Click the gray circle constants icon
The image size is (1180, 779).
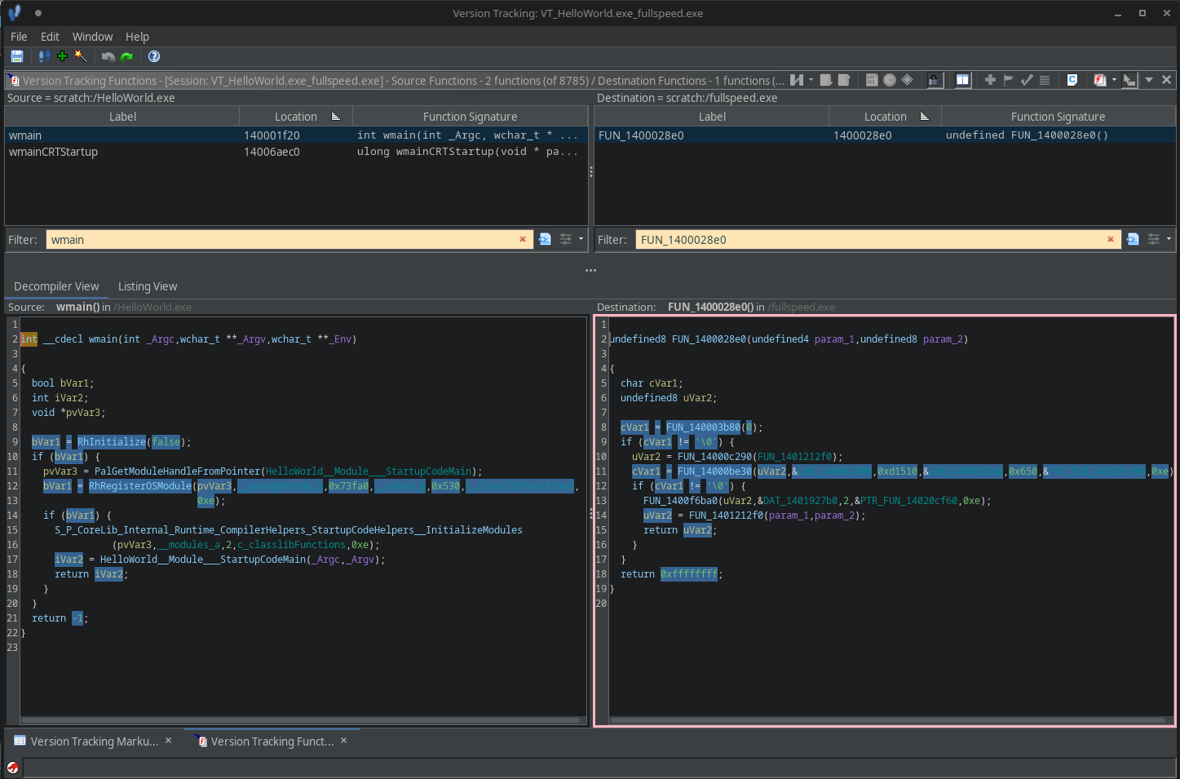pos(890,80)
